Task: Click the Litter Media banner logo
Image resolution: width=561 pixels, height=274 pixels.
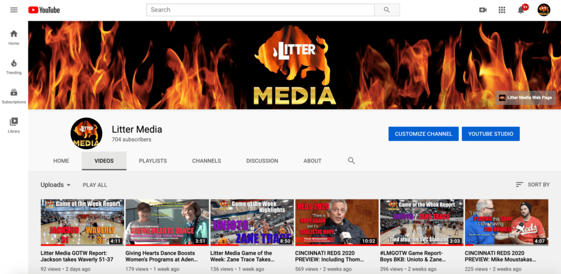Action: 295,66
